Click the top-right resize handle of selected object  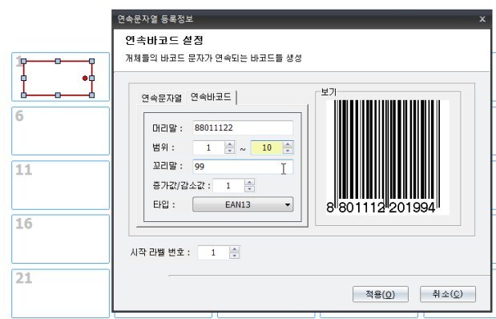click(91, 62)
